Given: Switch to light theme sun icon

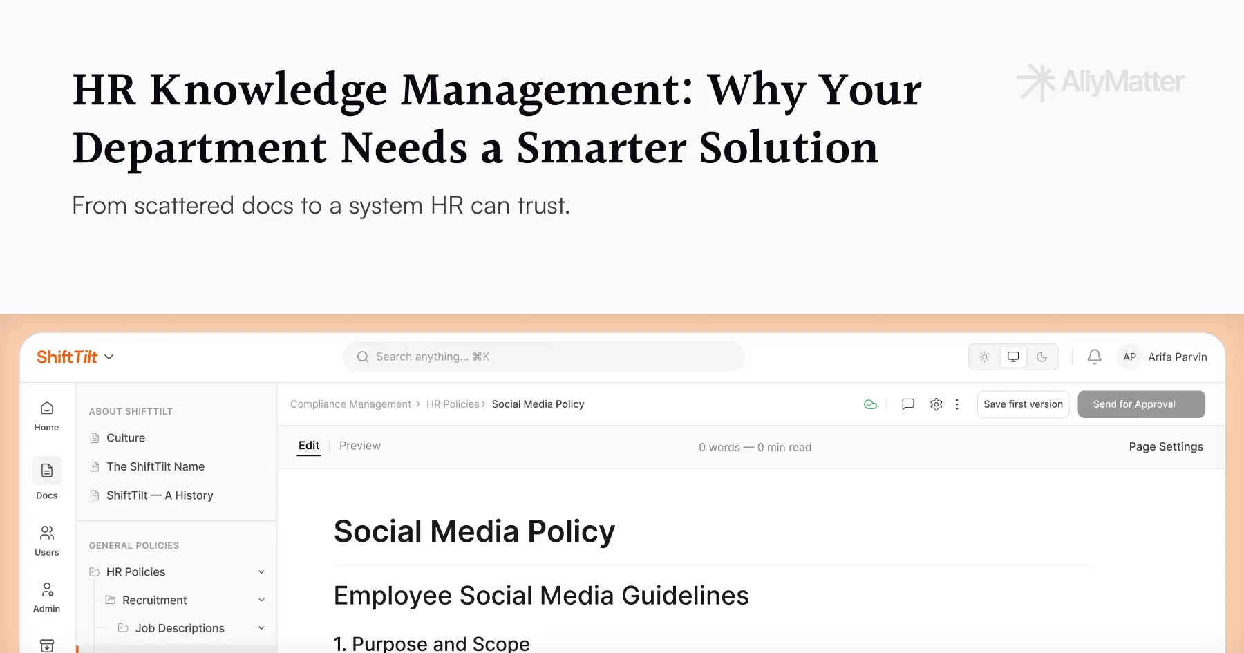Looking at the screenshot, I should point(984,357).
